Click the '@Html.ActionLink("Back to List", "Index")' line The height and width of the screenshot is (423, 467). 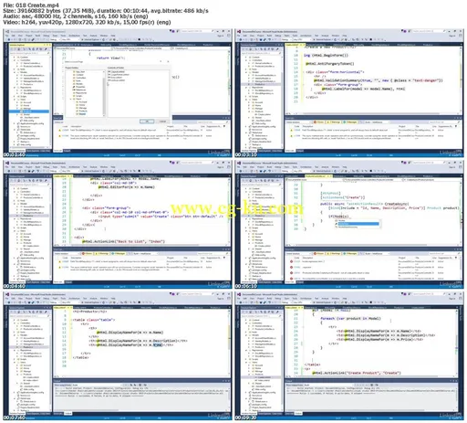point(123,241)
